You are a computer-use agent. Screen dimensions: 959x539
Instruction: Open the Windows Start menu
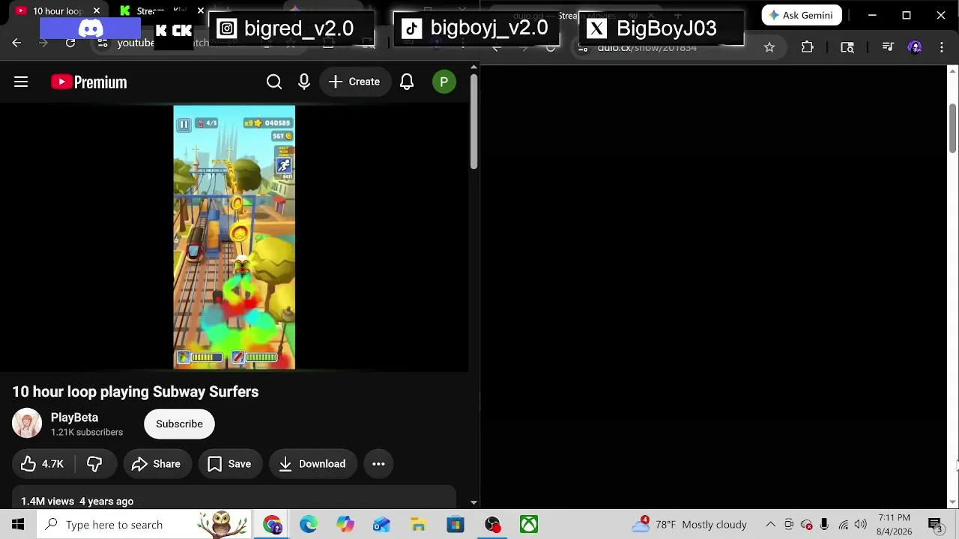[x=18, y=525]
